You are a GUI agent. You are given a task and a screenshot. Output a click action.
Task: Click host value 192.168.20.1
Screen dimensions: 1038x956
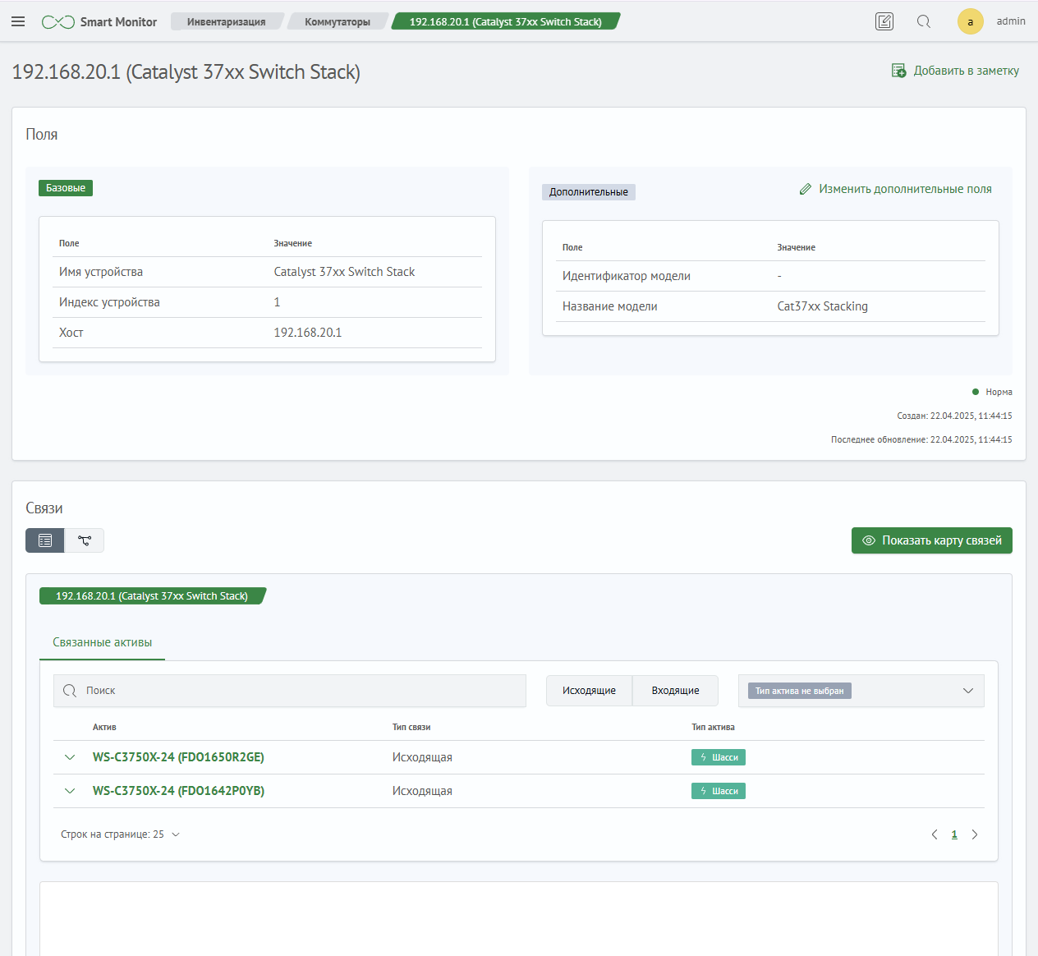308,333
